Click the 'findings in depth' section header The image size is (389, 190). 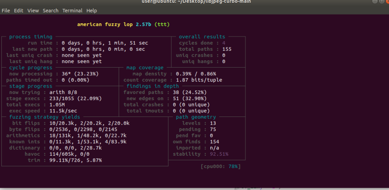pyautogui.click(x=153, y=86)
